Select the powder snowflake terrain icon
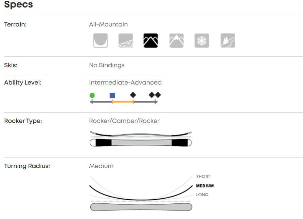Screen dimensions: 303x219 tap(202, 41)
